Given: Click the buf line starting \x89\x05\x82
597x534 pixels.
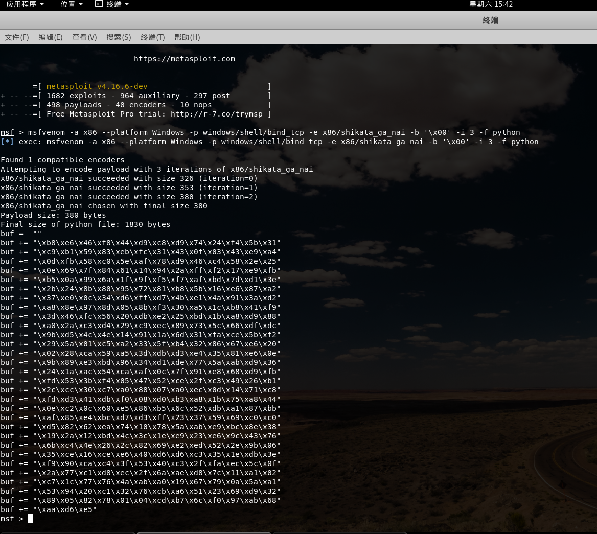Looking at the screenshot, I should coord(141,500).
